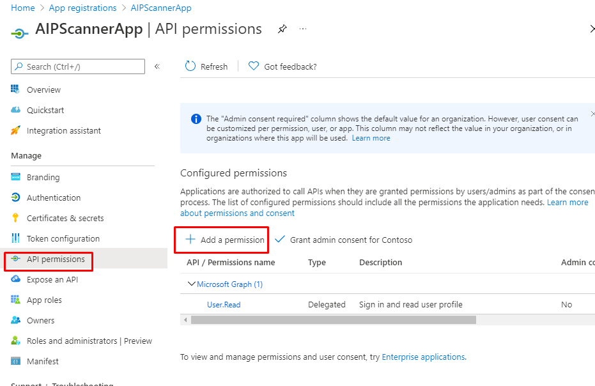Click Add a permission button
Viewport: 595px width, 386px height.
pyautogui.click(x=224, y=240)
